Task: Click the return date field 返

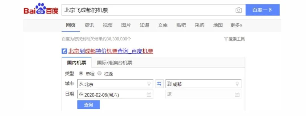Action: 203,94
